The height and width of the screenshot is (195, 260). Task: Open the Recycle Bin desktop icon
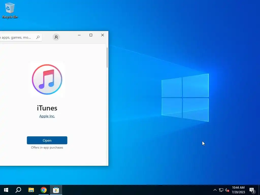pos(10,10)
